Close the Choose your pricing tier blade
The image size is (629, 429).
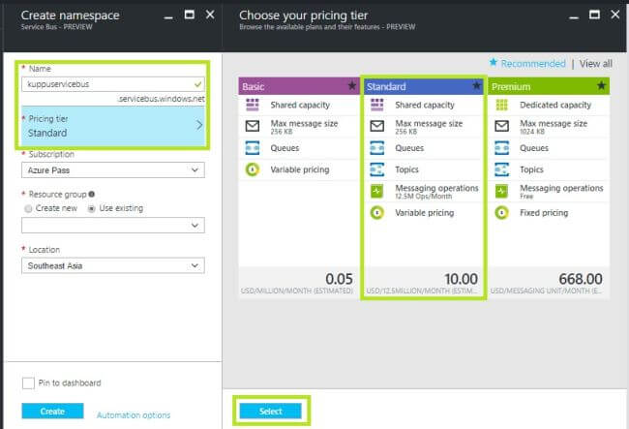614,15
